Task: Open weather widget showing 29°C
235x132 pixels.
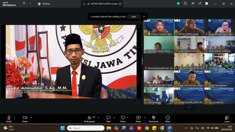Action: click(9, 128)
